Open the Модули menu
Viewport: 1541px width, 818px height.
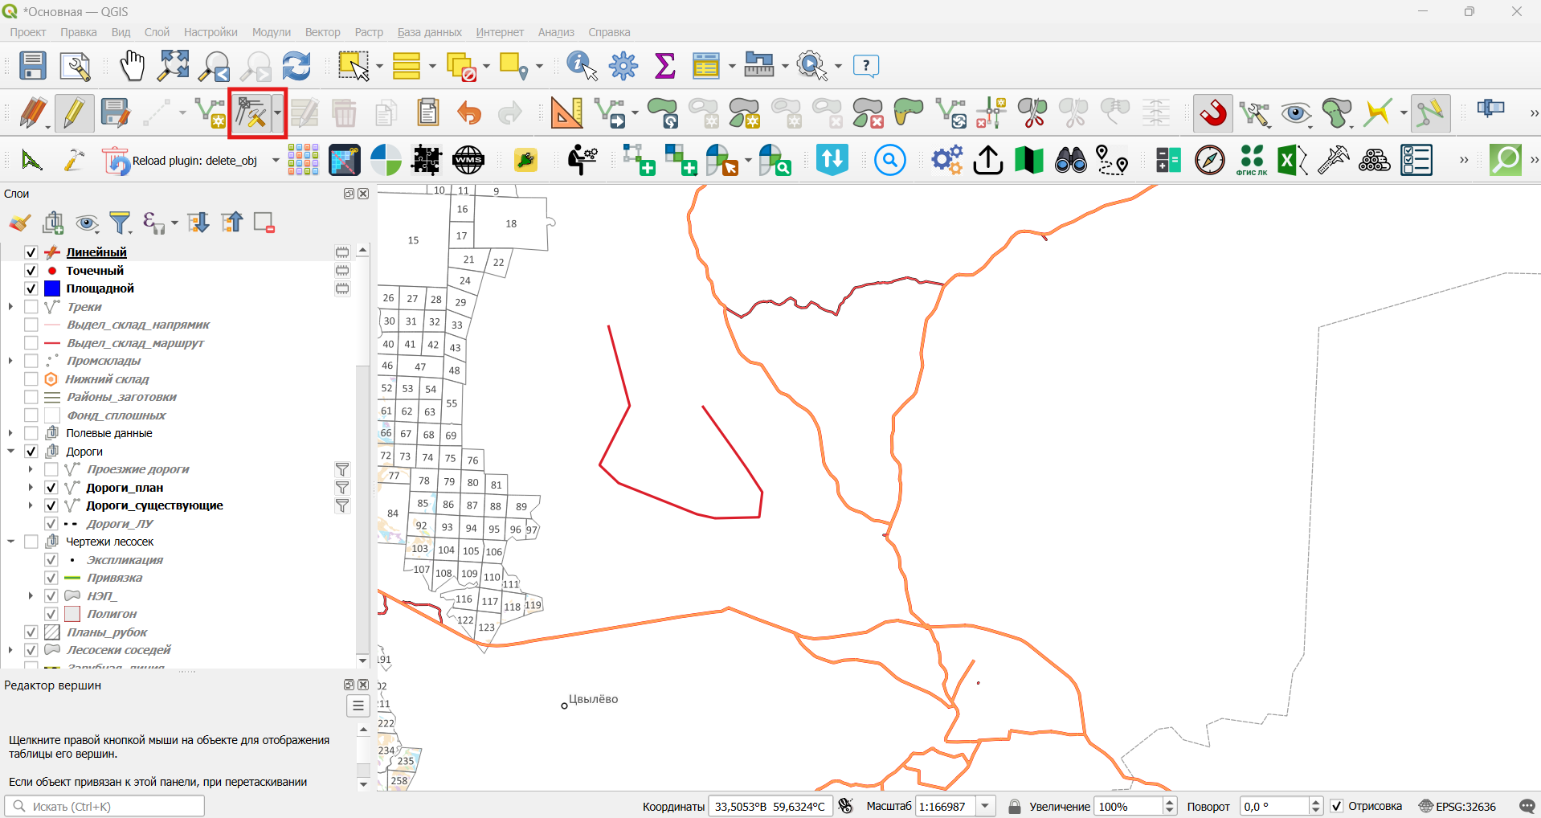click(x=271, y=32)
